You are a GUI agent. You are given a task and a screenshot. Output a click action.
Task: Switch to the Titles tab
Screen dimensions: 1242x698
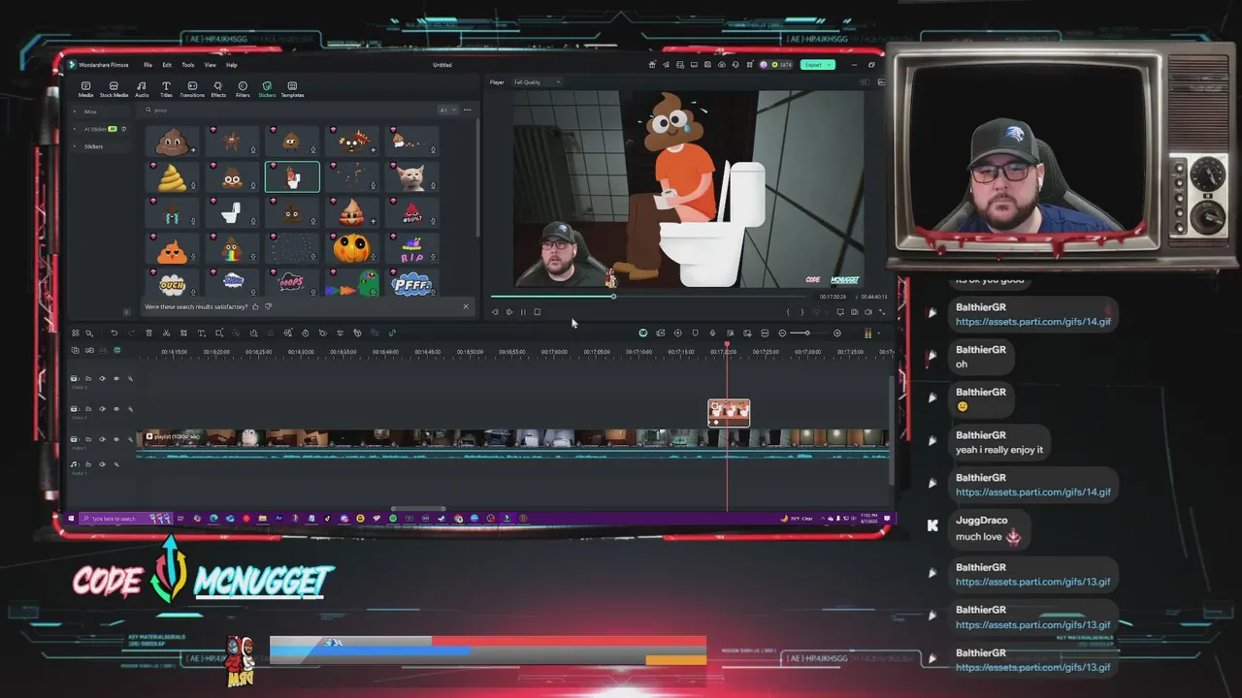click(166, 89)
